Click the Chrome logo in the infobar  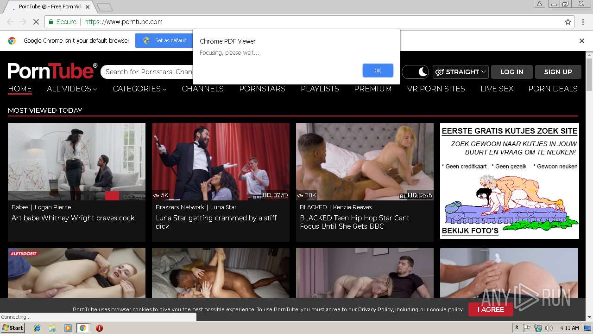point(12,41)
